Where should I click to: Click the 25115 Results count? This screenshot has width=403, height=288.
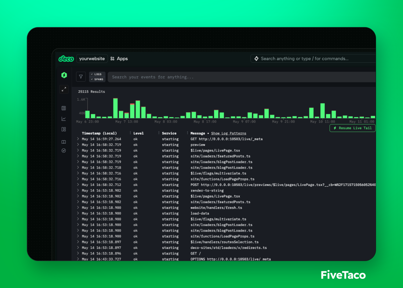(x=91, y=92)
